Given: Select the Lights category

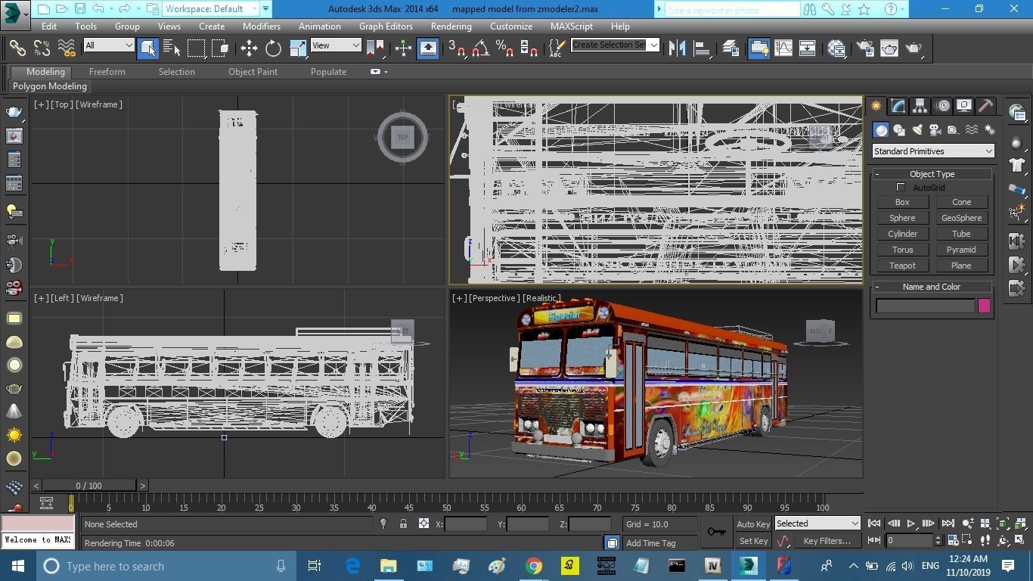Looking at the screenshot, I should tap(917, 130).
